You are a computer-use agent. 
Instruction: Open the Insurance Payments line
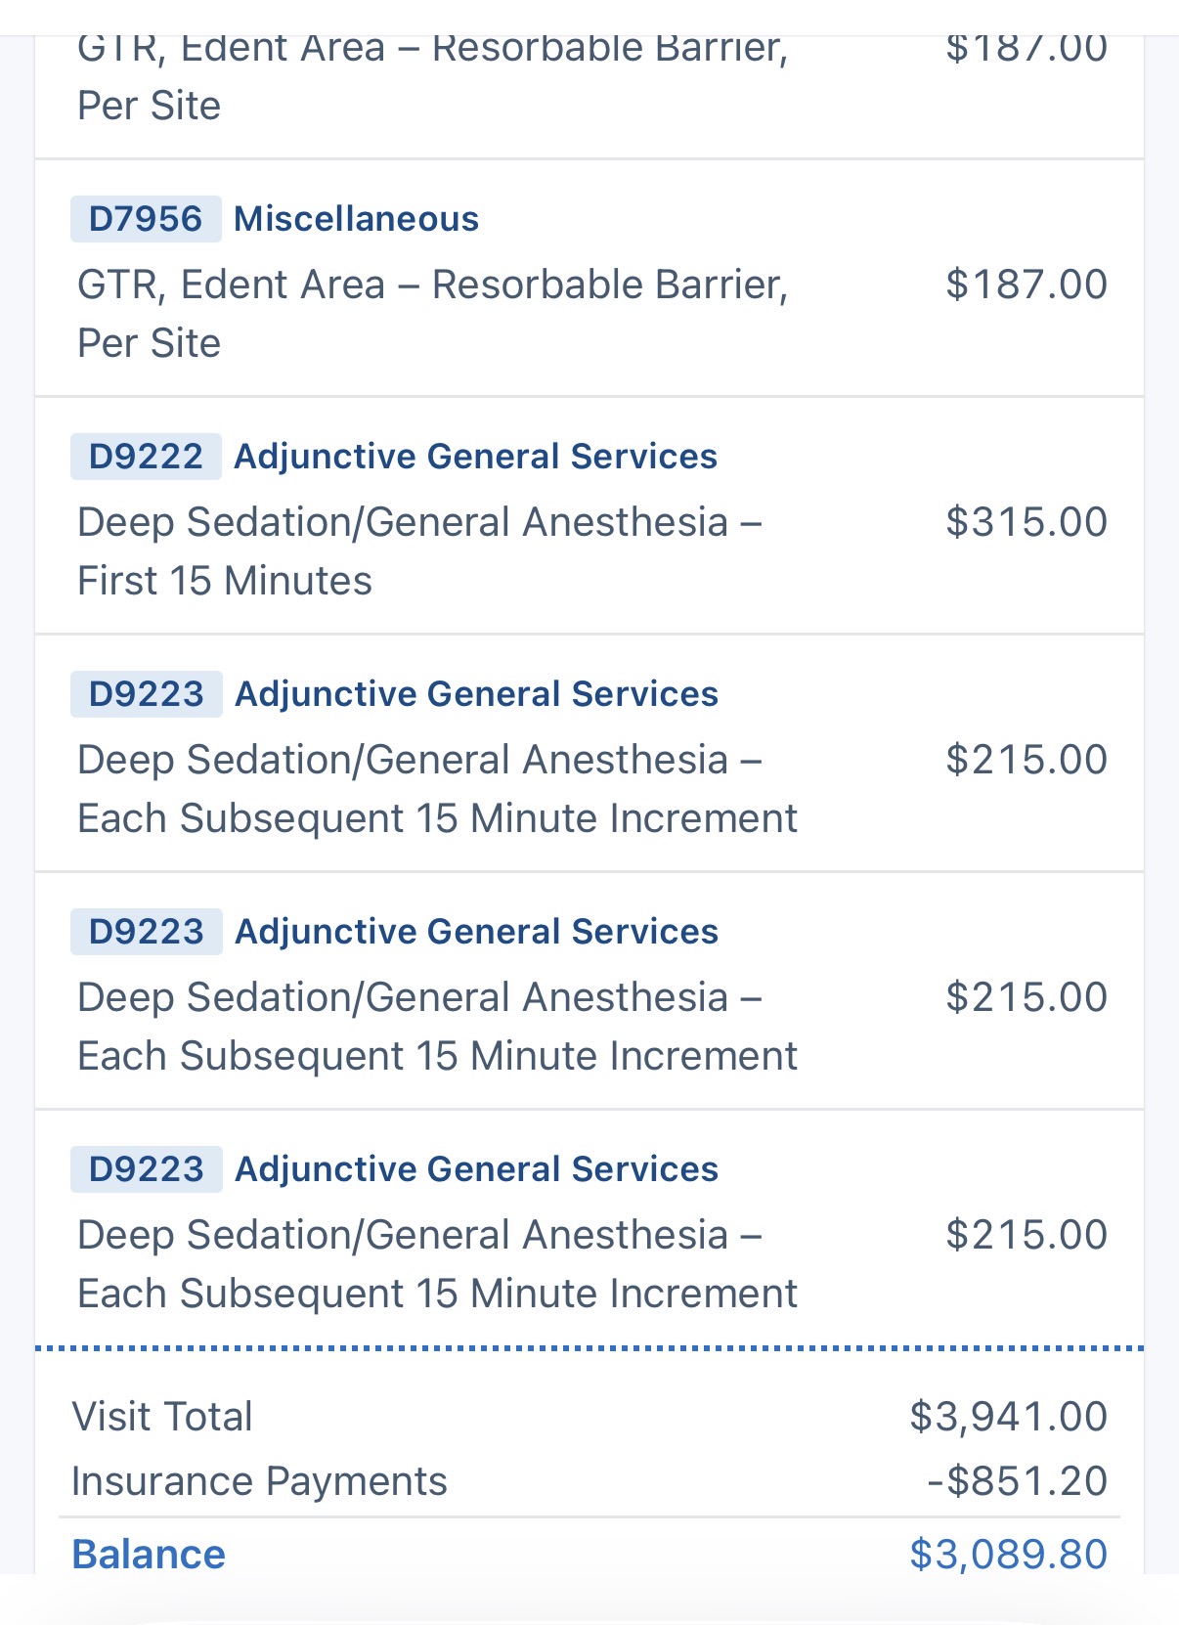[x=259, y=1481]
